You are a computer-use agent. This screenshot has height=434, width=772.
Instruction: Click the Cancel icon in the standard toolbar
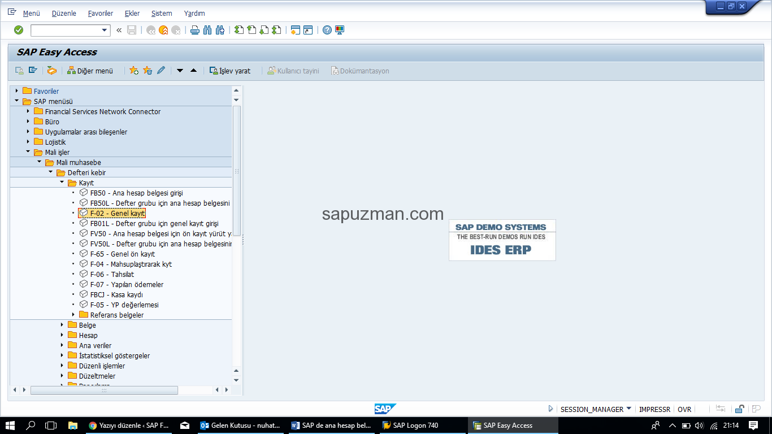pos(176,30)
